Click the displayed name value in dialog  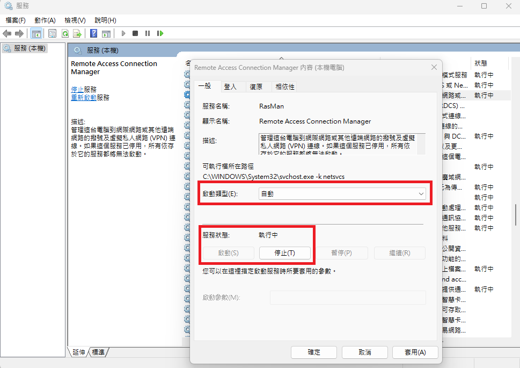(x=315, y=121)
